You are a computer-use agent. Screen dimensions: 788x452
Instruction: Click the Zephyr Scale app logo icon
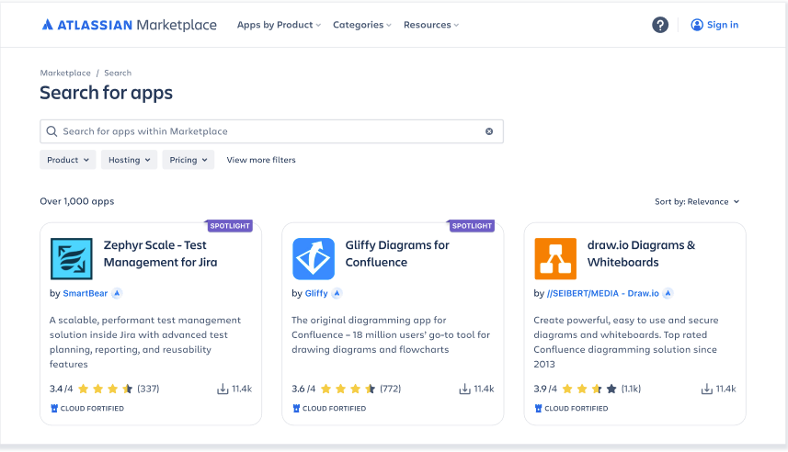(x=71, y=258)
